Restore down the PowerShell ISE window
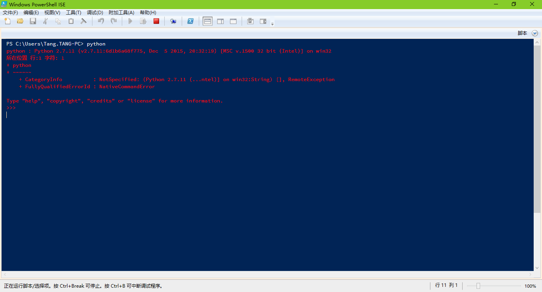 [514, 4]
